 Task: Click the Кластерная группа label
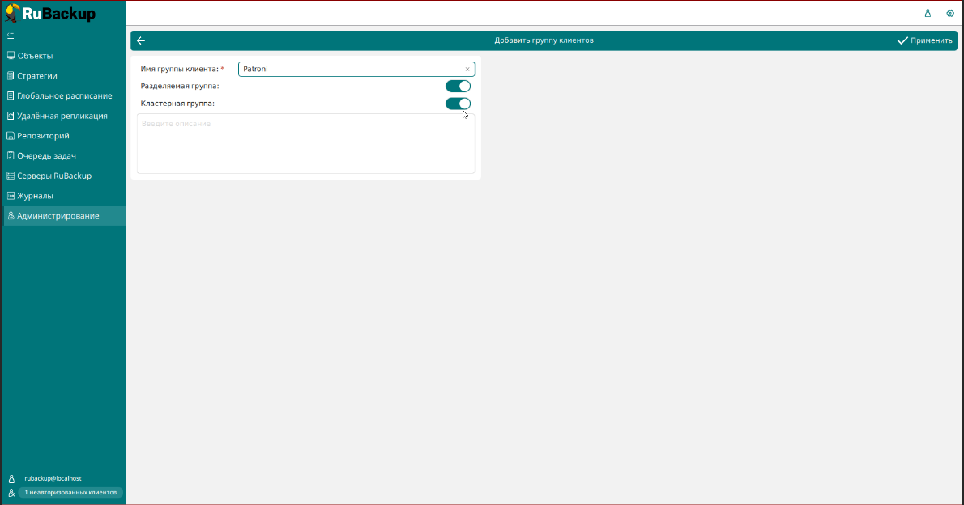click(x=177, y=104)
